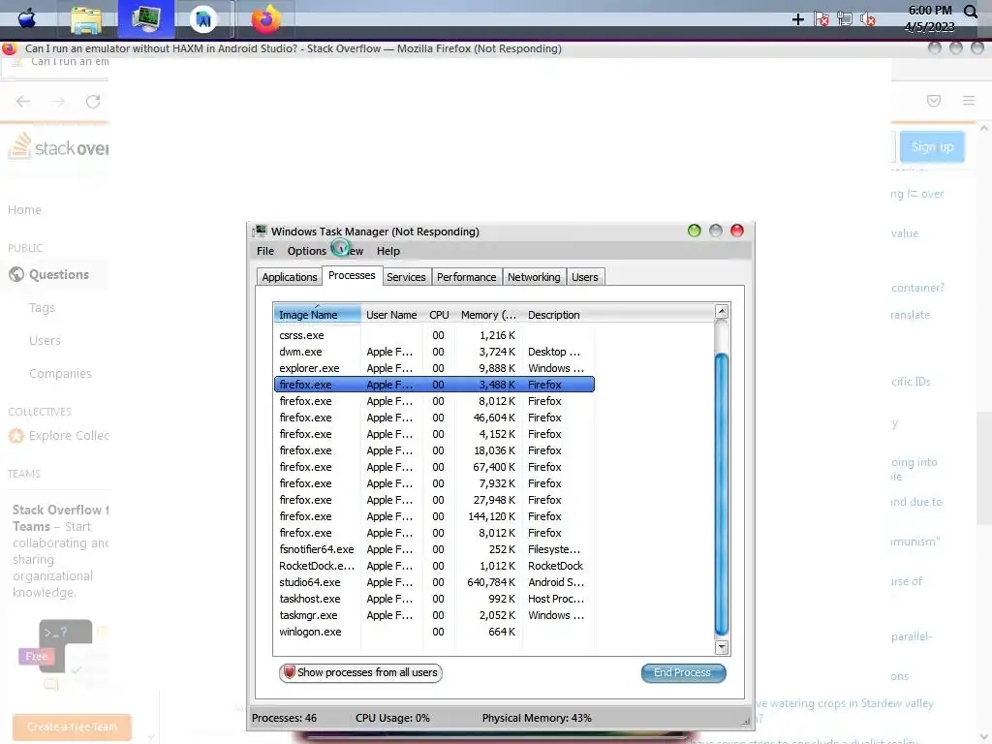992x744 pixels.
Task: Click the Task Manager resize grip corner
Action: [x=747, y=721]
